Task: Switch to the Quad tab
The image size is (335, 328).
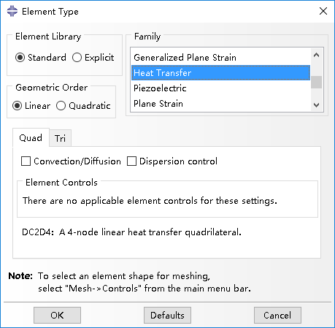Action: tap(31, 138)
